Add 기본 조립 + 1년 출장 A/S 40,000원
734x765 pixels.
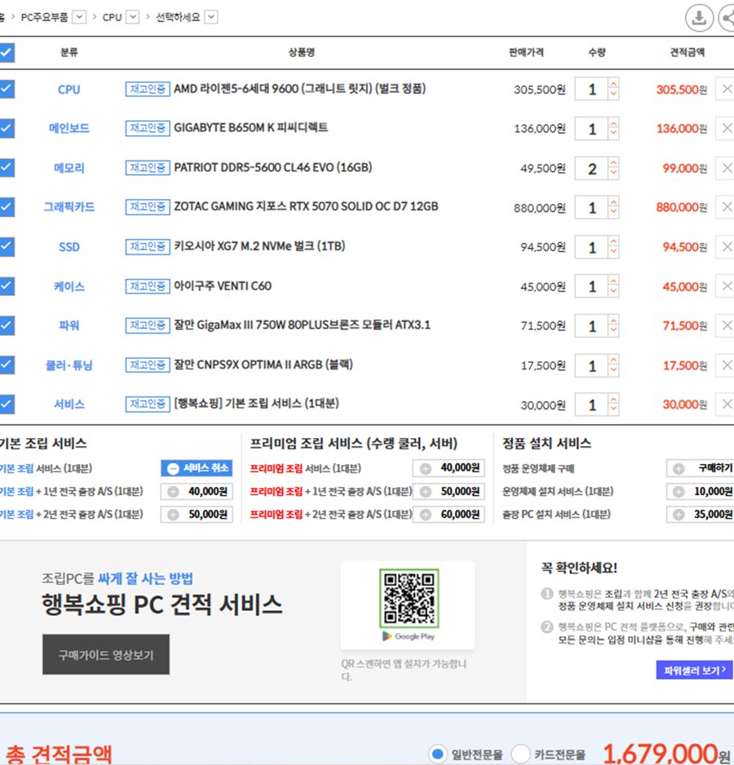click(197, 491)
